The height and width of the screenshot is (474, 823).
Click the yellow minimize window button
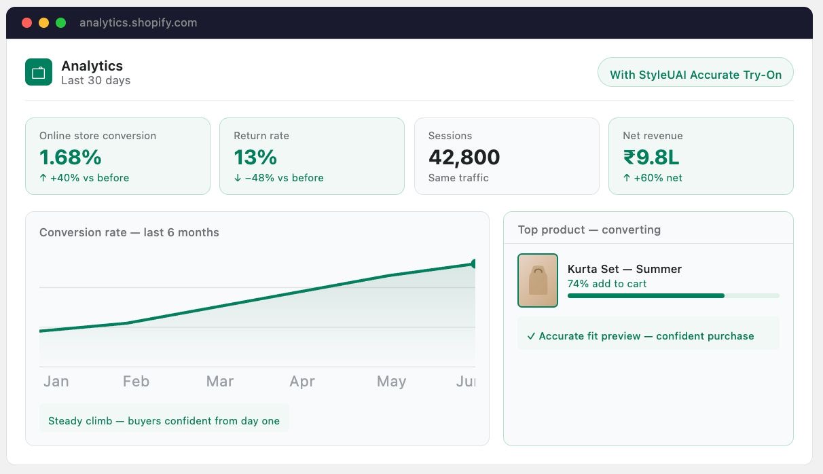pyautogui.click(x=44, y=22)
